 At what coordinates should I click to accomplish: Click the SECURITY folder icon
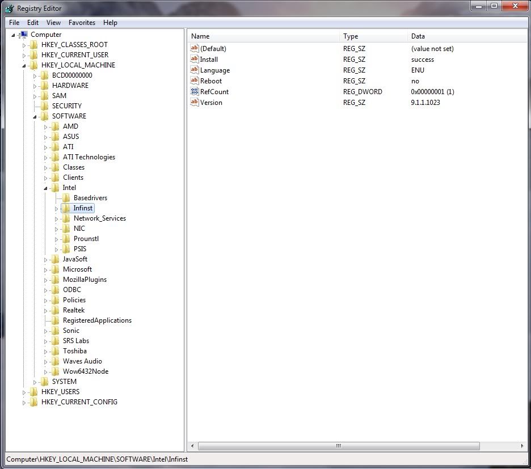tap(45, 105)
